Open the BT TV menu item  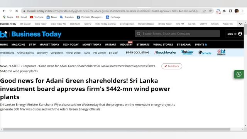coord(32,45)
